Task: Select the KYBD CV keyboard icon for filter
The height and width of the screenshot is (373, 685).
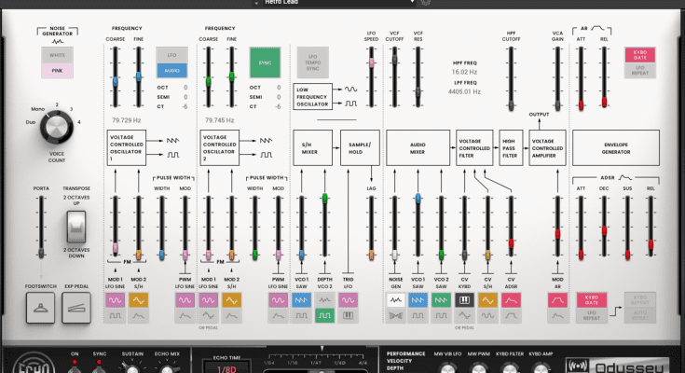Action: point(463,300)
